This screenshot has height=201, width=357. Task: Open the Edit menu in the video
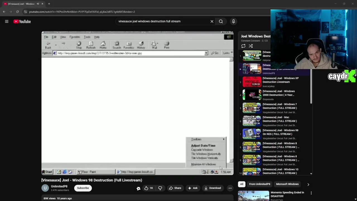54,37
